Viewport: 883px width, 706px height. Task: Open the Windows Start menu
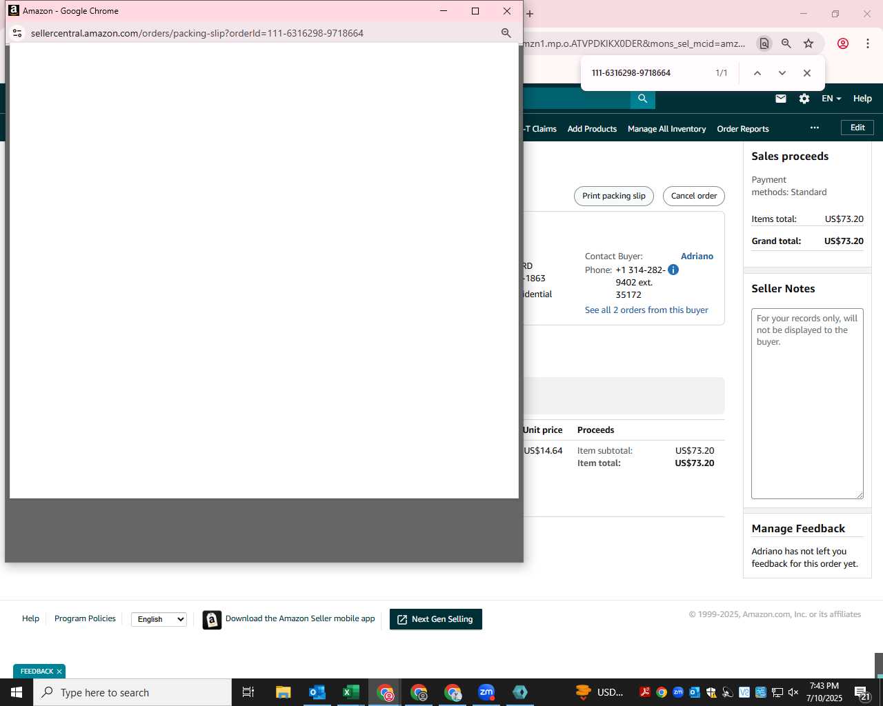17,692
